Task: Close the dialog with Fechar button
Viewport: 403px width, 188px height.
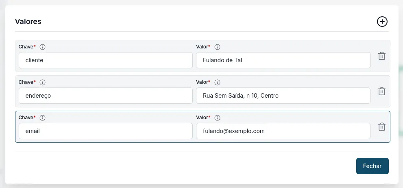Action: pyautogui.click(x=372, y=166)
